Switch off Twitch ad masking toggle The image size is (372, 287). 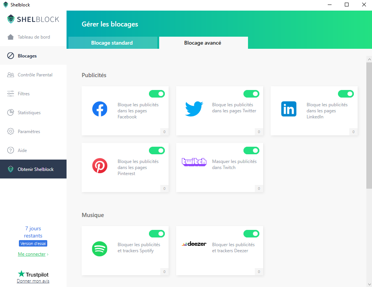(x=251, y=150)
